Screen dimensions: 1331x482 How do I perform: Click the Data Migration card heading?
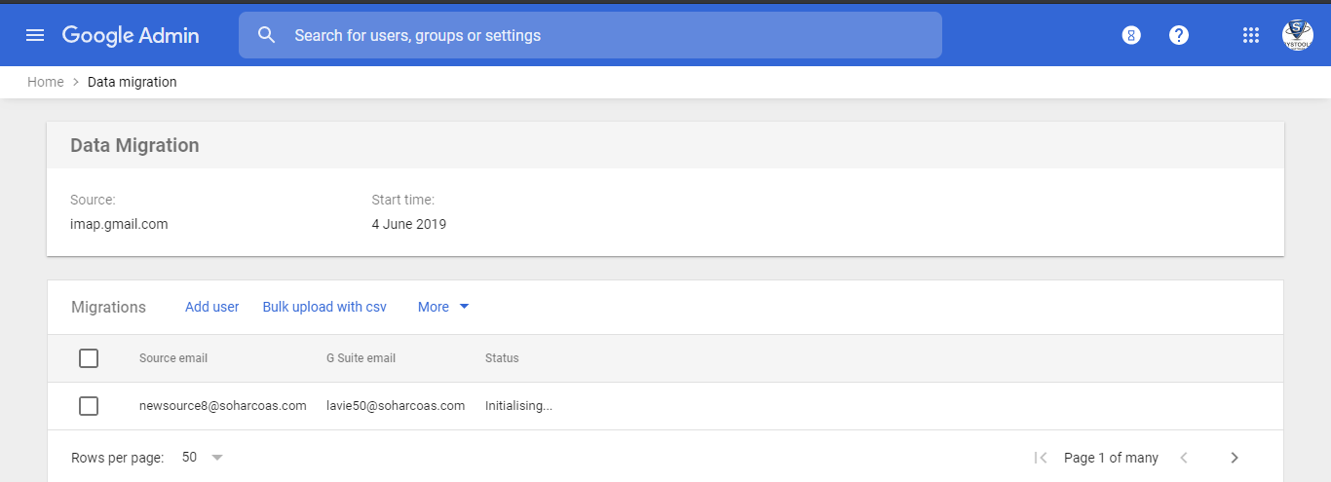[x=134, y=145]
